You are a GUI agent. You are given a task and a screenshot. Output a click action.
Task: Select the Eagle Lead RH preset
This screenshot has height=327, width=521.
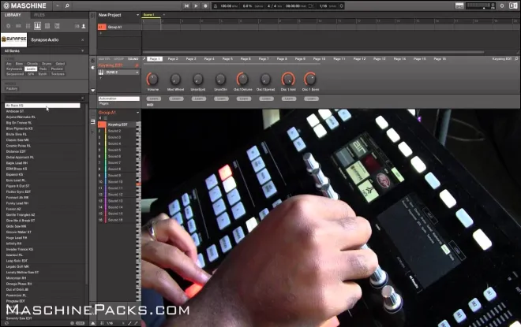tap(43, 163)
